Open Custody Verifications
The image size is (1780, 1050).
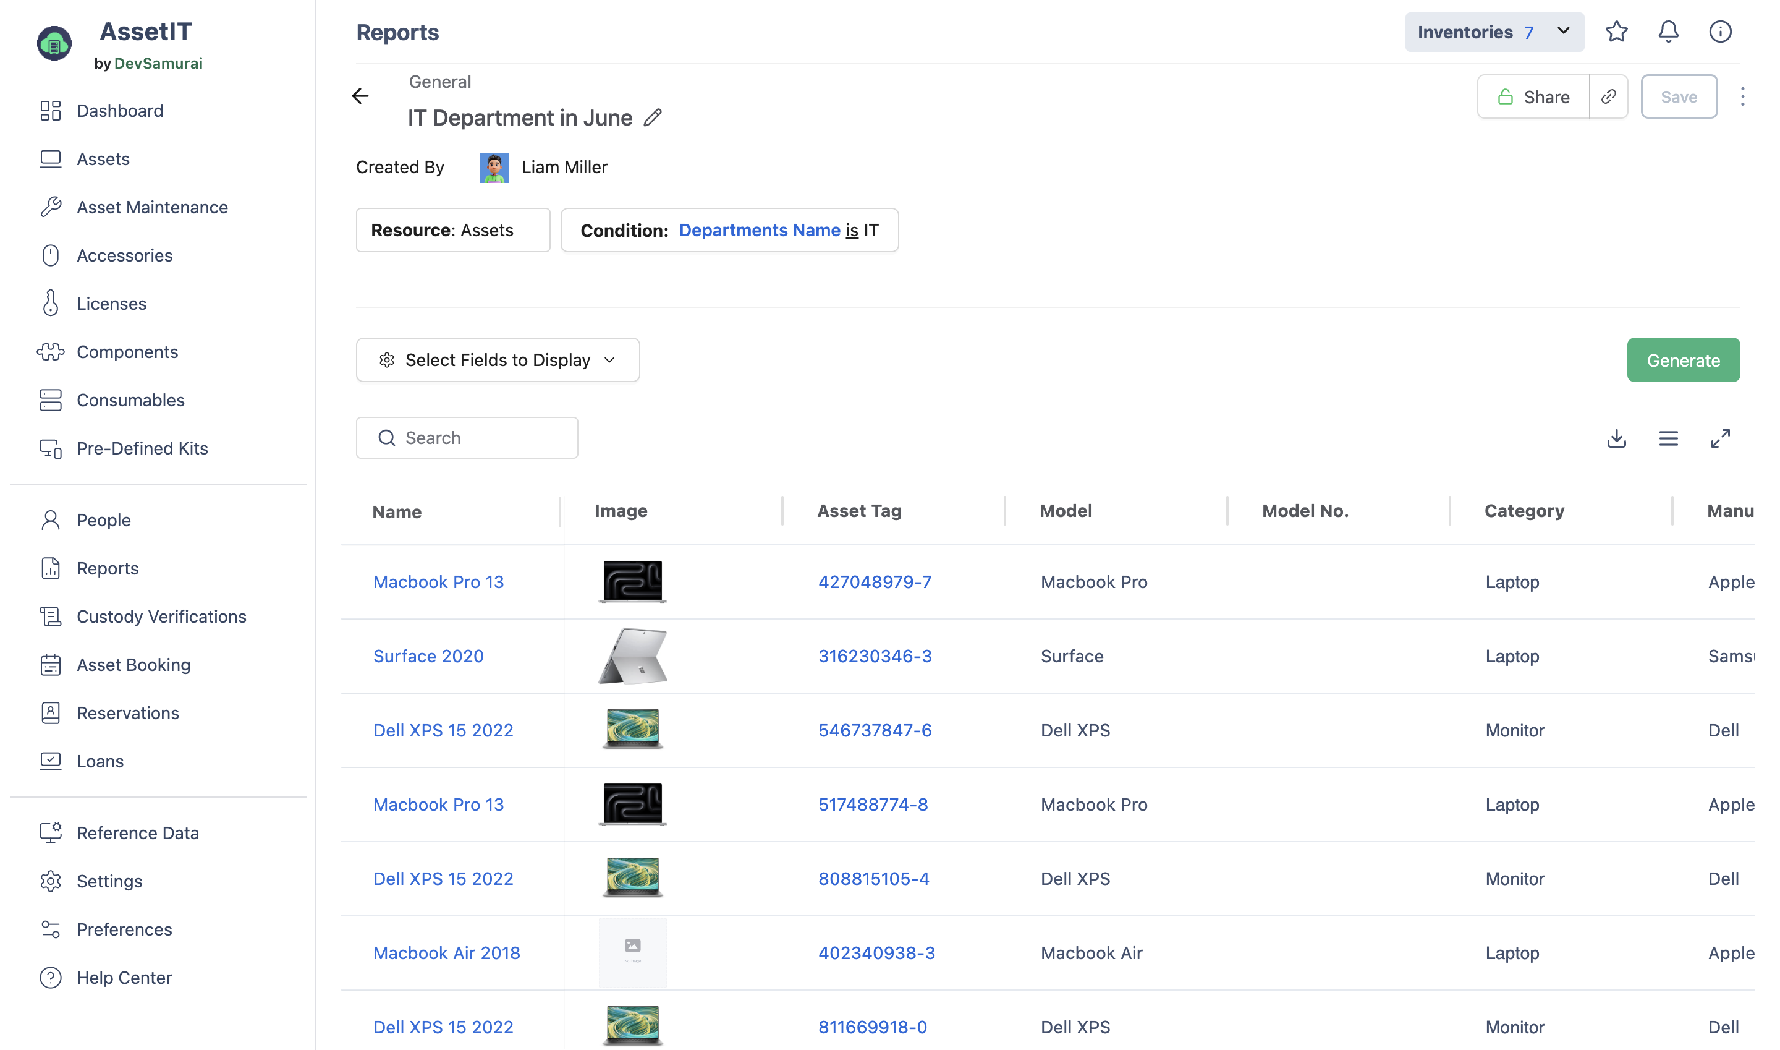[x=161, y=617]
